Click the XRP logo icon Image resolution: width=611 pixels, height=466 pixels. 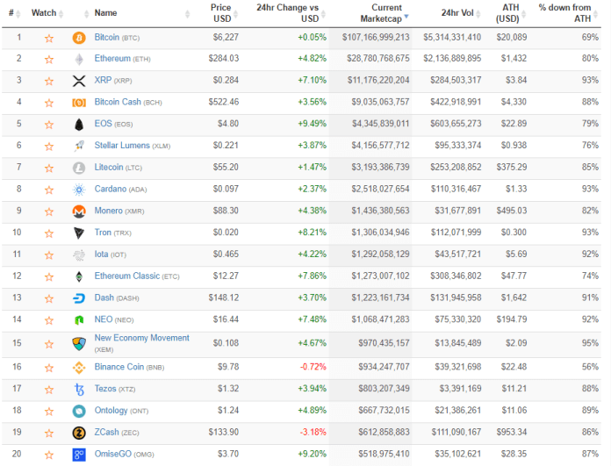(79, 81)
